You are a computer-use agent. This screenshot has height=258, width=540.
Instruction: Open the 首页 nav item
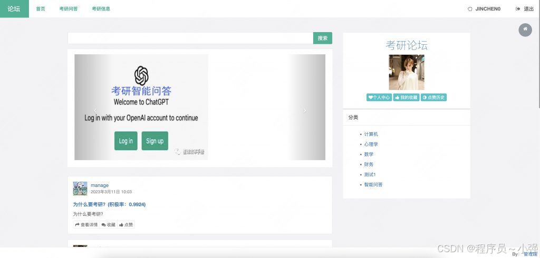[x=41, y=9]
